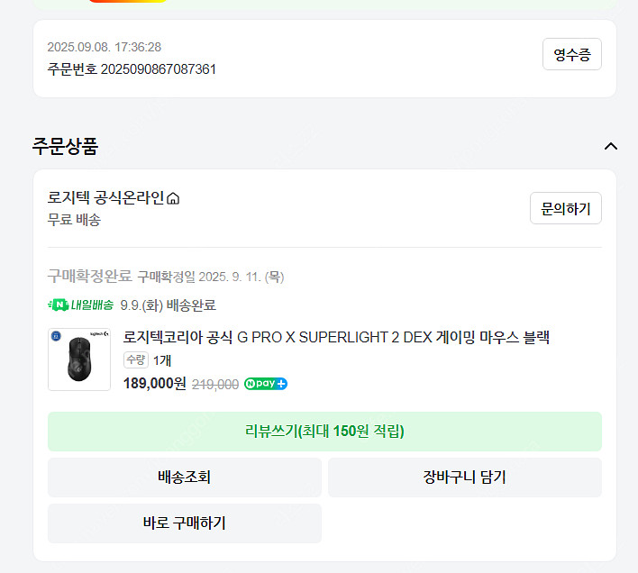Collapse the 주문상품 section chevron
Screen dimensions: 638x573
click(x=611, y=146)
